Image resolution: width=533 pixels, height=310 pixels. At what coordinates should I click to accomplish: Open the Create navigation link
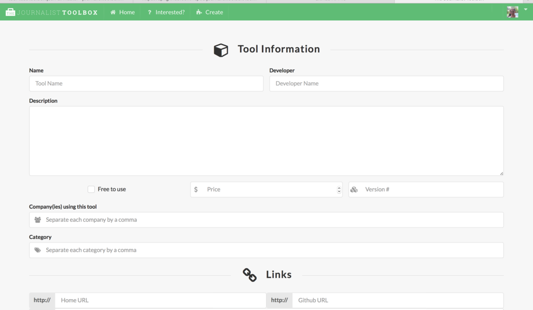[209, 12]
